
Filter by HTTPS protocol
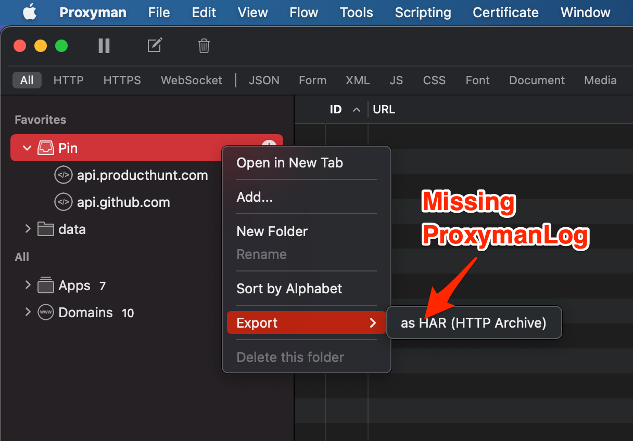click(x=122, y=80)
